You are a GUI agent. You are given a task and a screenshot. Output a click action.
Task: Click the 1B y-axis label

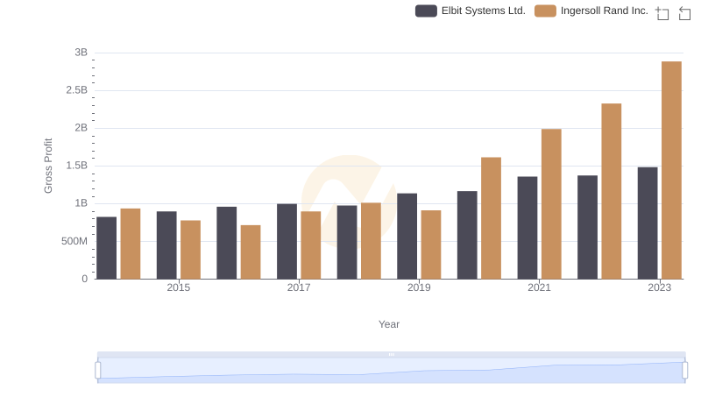coord(81,203)
